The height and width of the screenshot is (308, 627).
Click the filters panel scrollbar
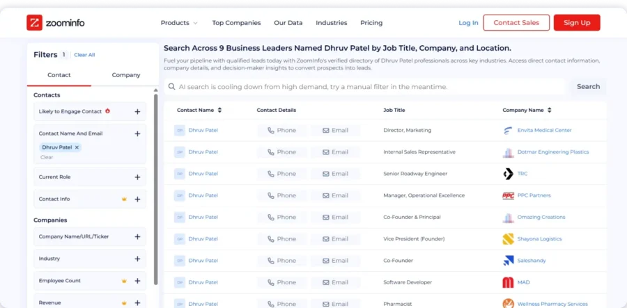(x=155, y=189)
